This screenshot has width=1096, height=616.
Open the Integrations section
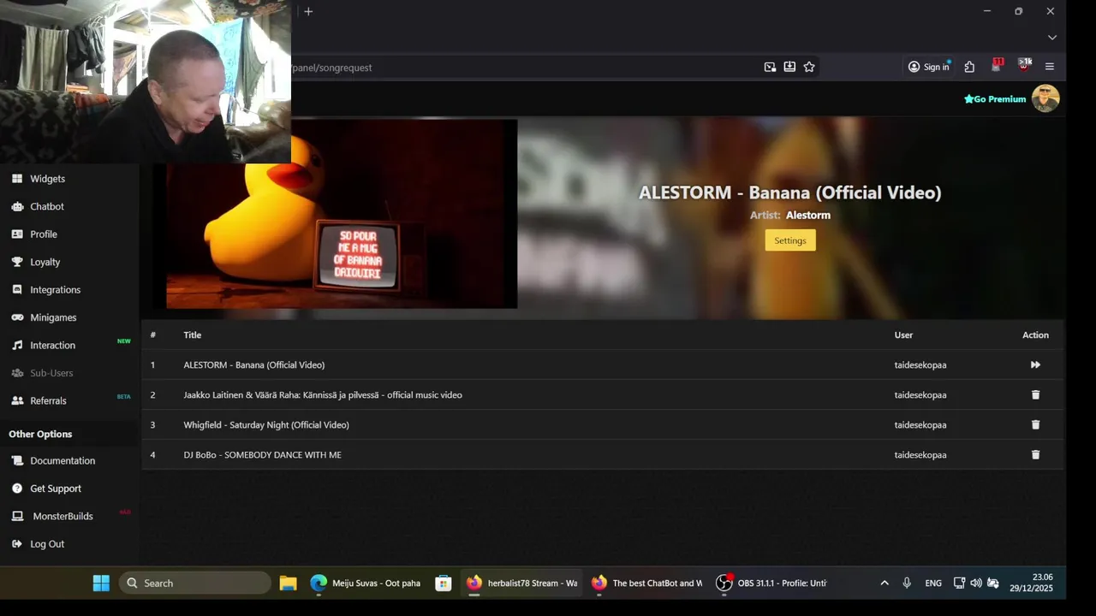pyautogui.click(x=55, y=290)
